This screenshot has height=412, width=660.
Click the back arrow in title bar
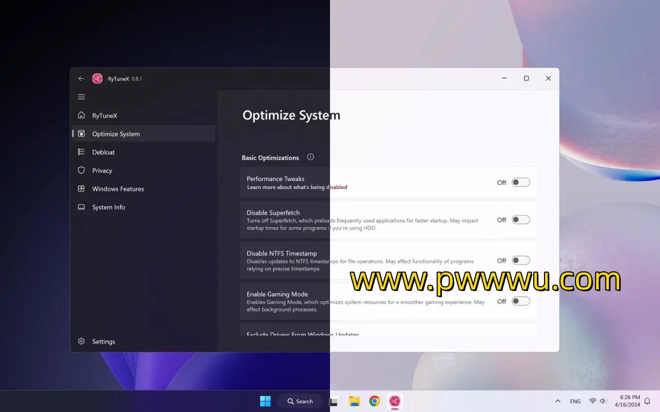click(x=81, y=79)
